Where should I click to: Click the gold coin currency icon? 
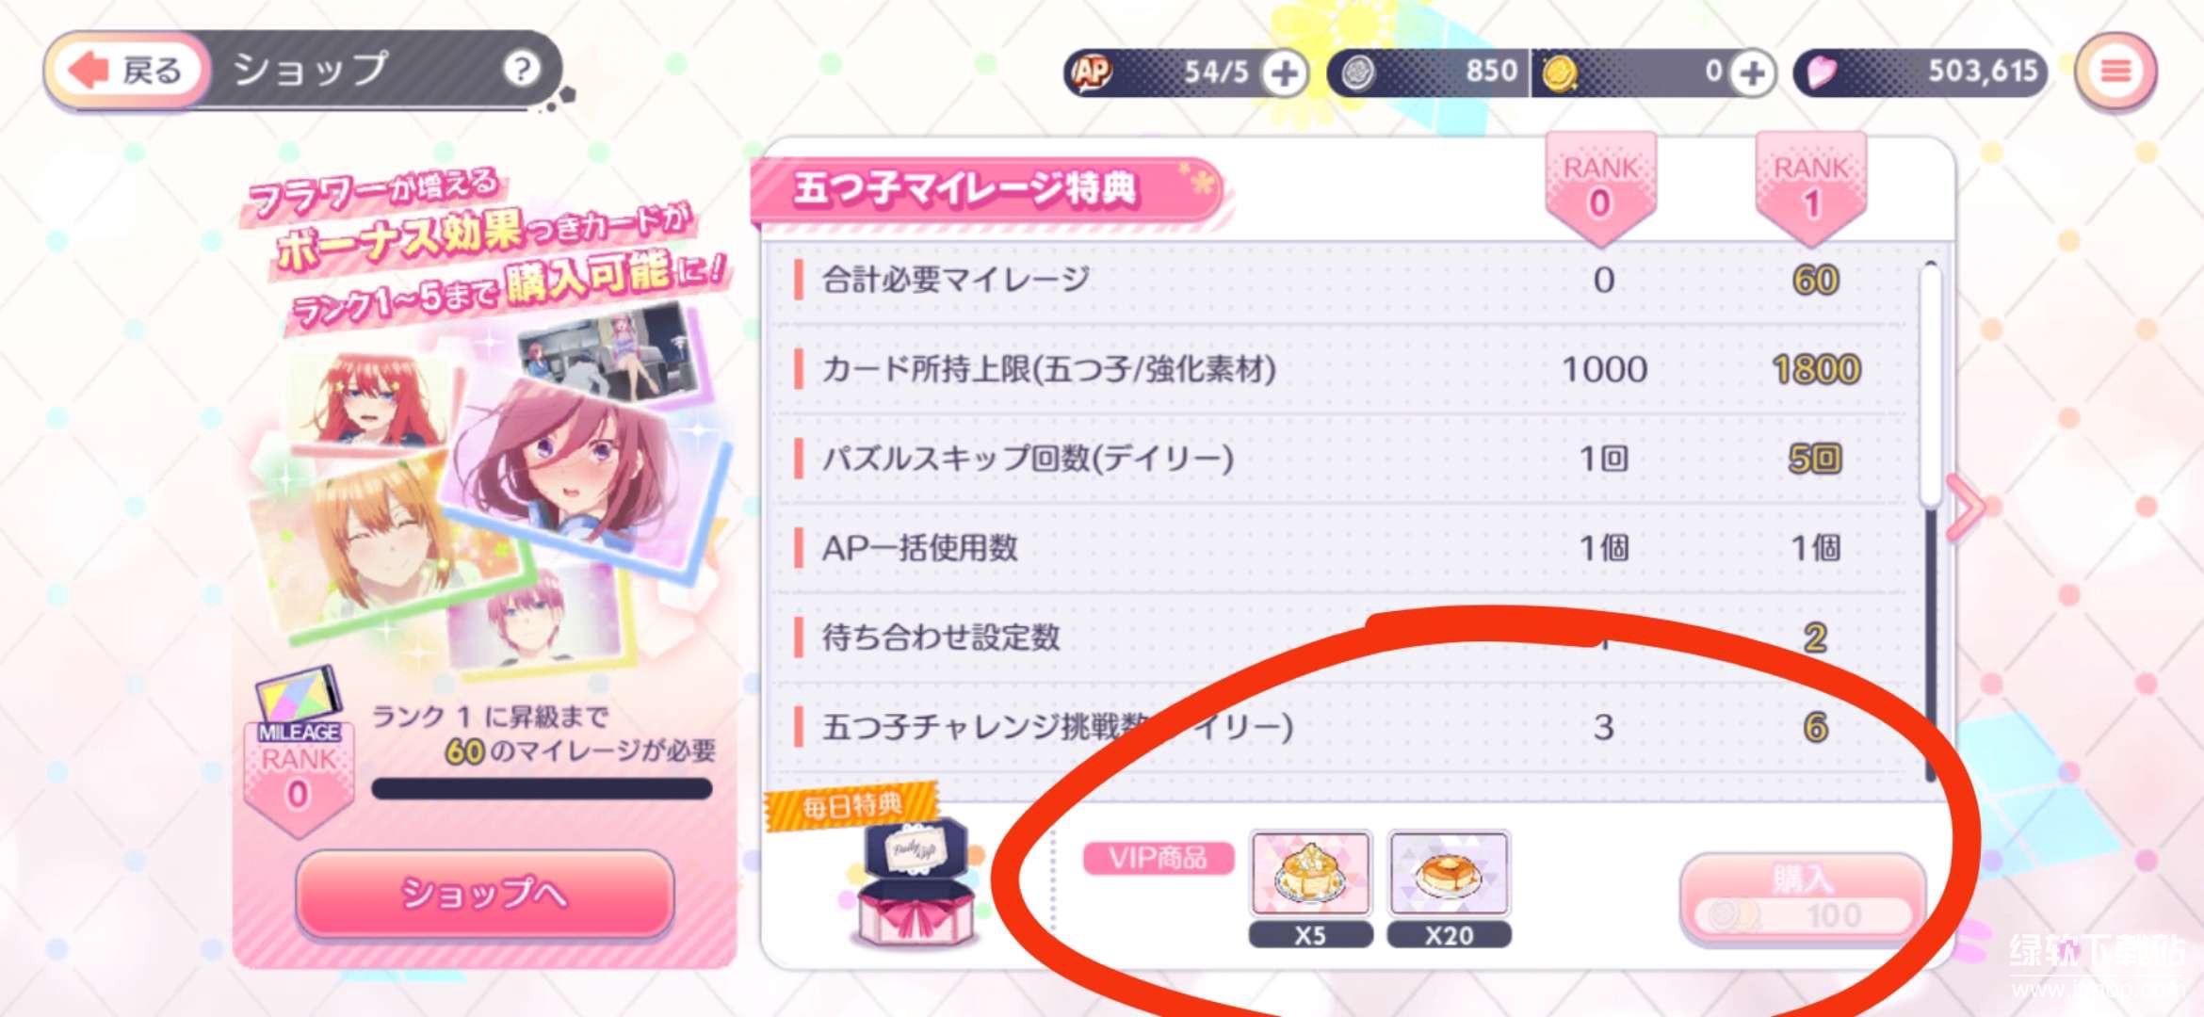tap(1560, 73)
